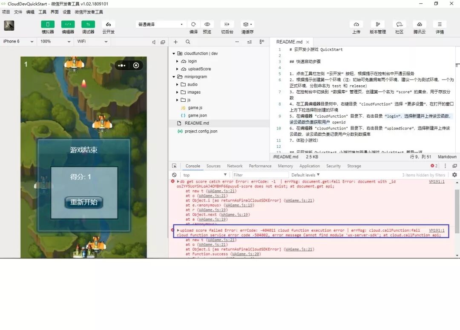Open the Default levels dropdown
This screenshot has height=330, width=460.
pos(305,175)
